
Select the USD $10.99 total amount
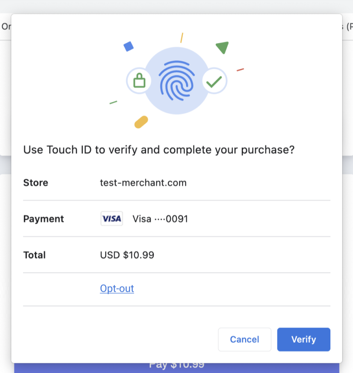coord(127,255)
